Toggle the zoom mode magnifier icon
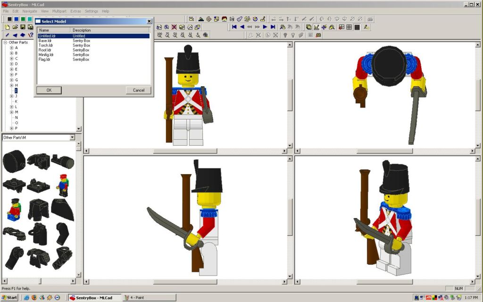483x302 pixels. click(x=332, y=27)
